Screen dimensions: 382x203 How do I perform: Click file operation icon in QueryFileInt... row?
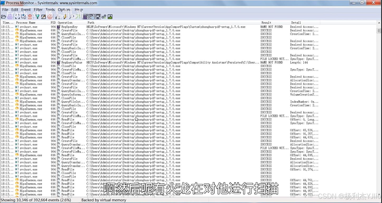(x=59, y=101)
